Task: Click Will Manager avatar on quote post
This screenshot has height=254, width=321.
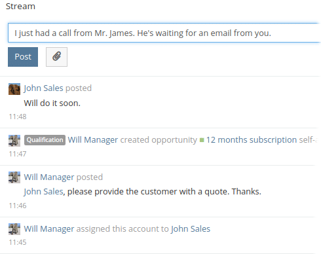Action: tap(14, 177)
